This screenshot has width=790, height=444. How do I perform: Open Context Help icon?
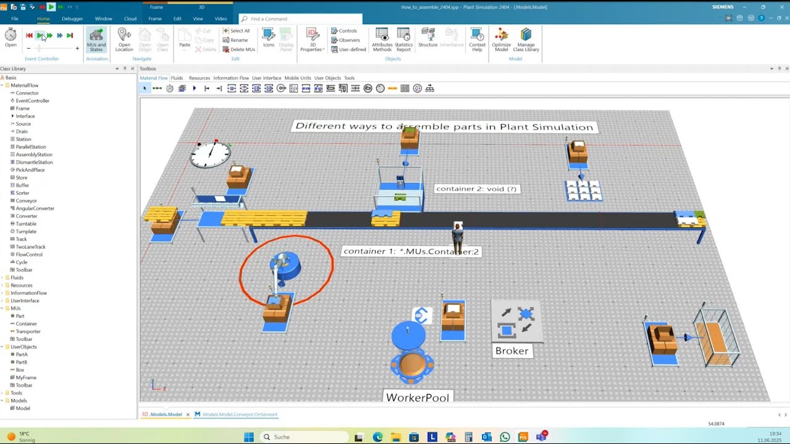tap(477, 40)
